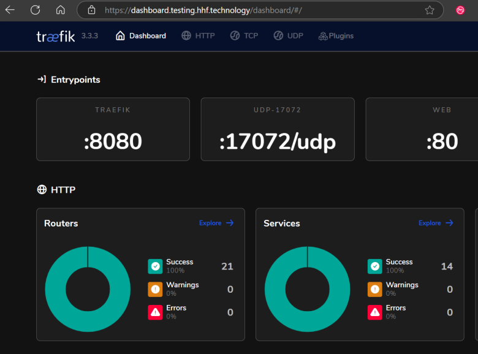
Task: Click the Routers red errors icon
Action: tap(155, 312)
